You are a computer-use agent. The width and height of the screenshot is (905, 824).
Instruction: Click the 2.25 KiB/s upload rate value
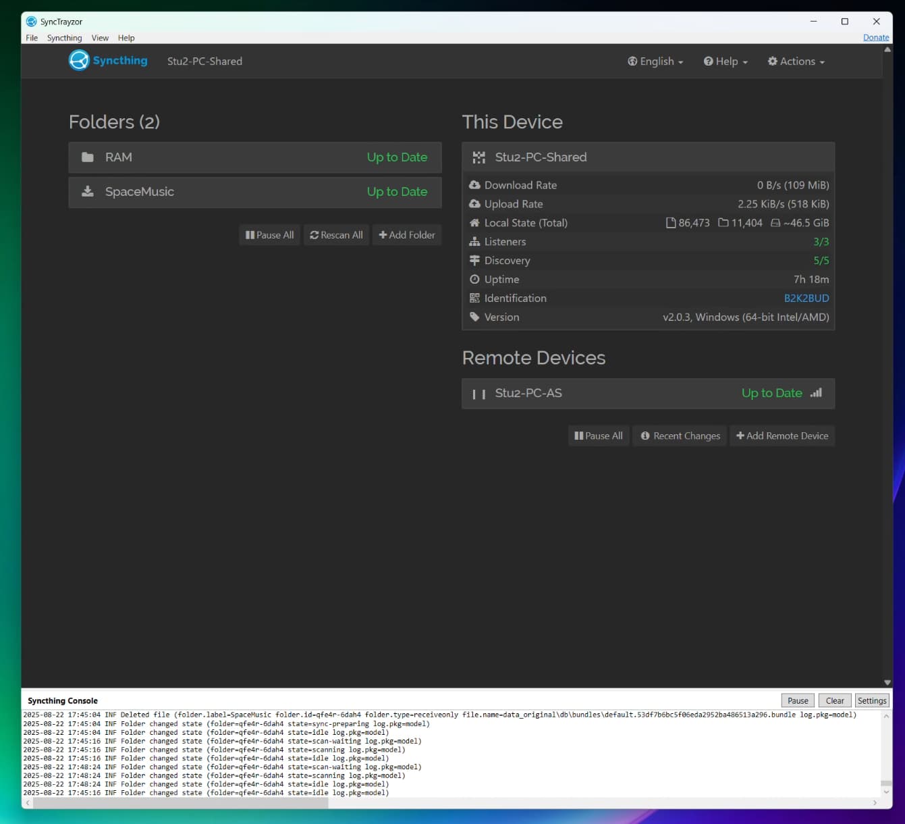783,204
